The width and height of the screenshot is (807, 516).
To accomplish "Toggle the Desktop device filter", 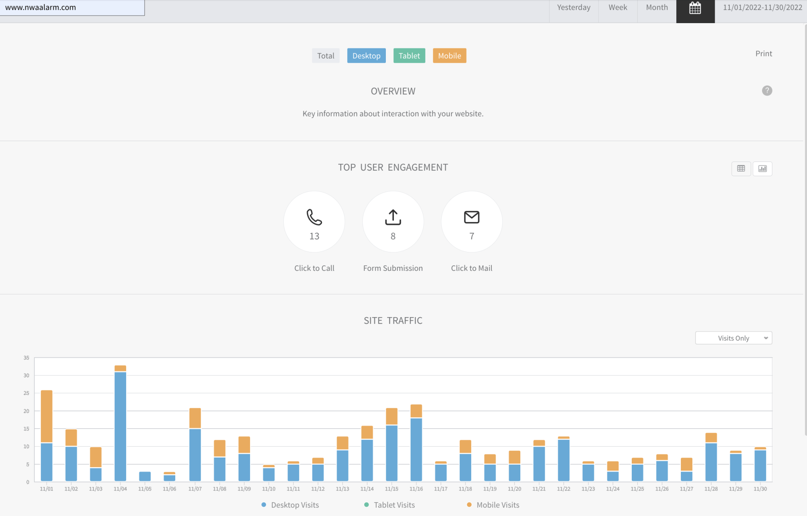I will (366, 56).
